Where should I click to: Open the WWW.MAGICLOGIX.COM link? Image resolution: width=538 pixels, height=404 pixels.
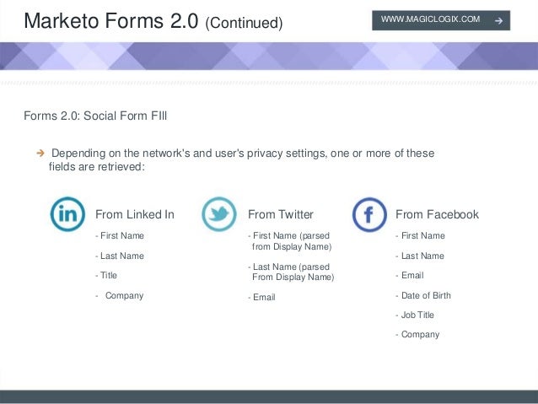[441, 20]
